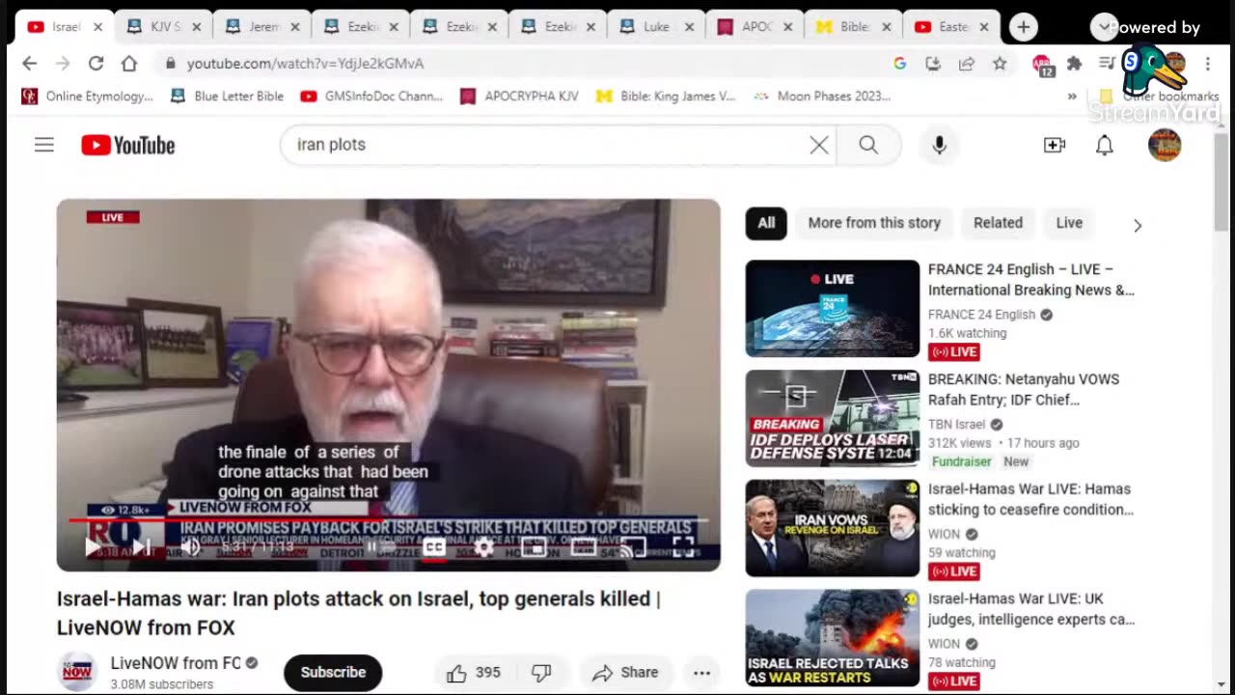Image resolution: width=1235 pixels, height=695 pixels.
Task: Open Iran Vows Revenge on Israel thumbnail
Action: pos(833,529)
